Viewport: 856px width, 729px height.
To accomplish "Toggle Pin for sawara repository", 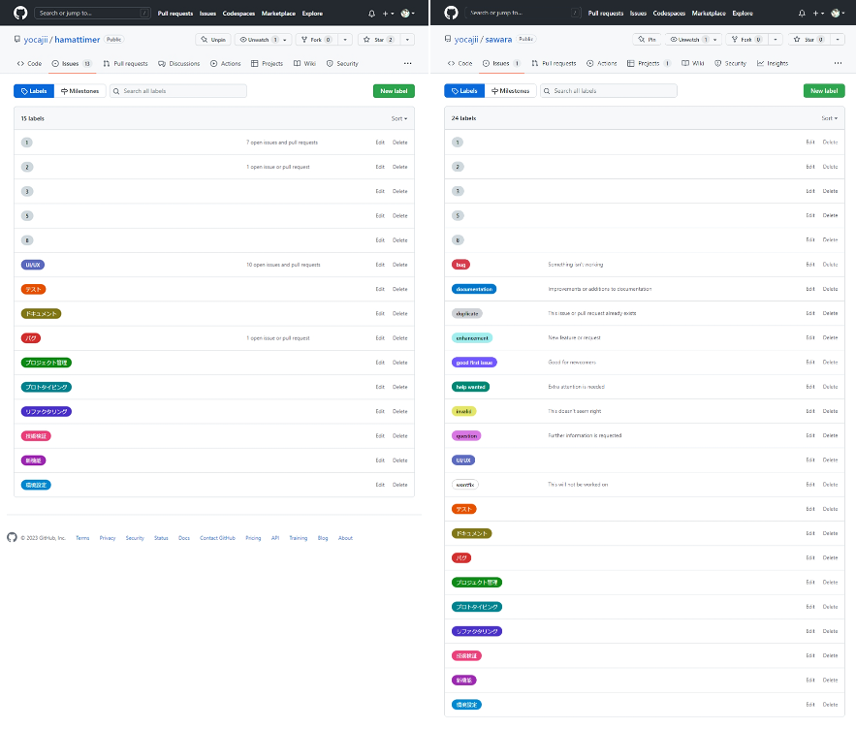I will tap(647, 40).
